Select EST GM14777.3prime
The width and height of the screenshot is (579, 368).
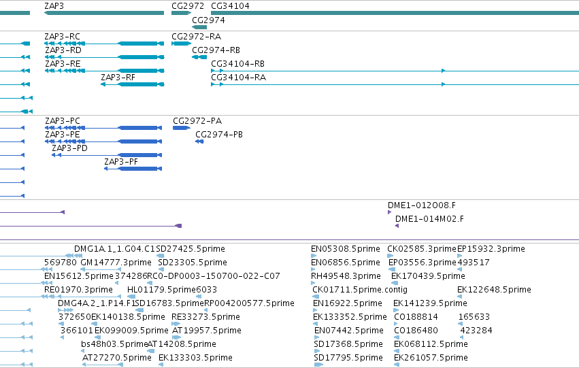[x=116, y=263]
